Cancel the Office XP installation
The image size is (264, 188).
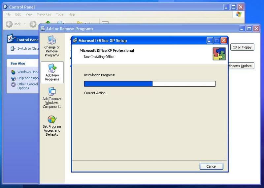click(211, 166)
